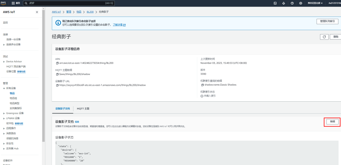Close the AWS IoT side navigation
The width and height of the screenshot is (341, 165).
click(x=37, y=12)
